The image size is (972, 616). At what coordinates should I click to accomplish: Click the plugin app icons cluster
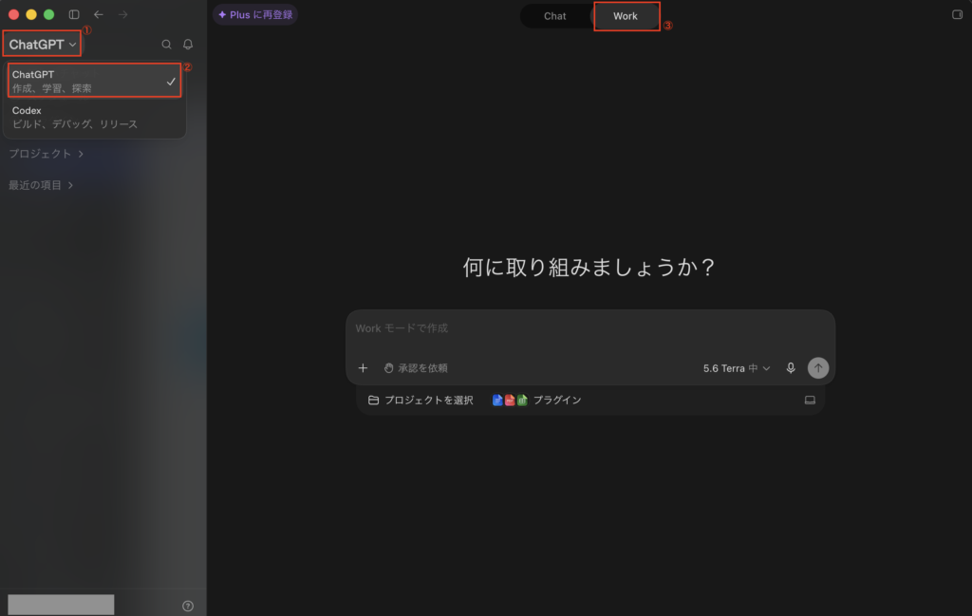[x=510, y=401]
